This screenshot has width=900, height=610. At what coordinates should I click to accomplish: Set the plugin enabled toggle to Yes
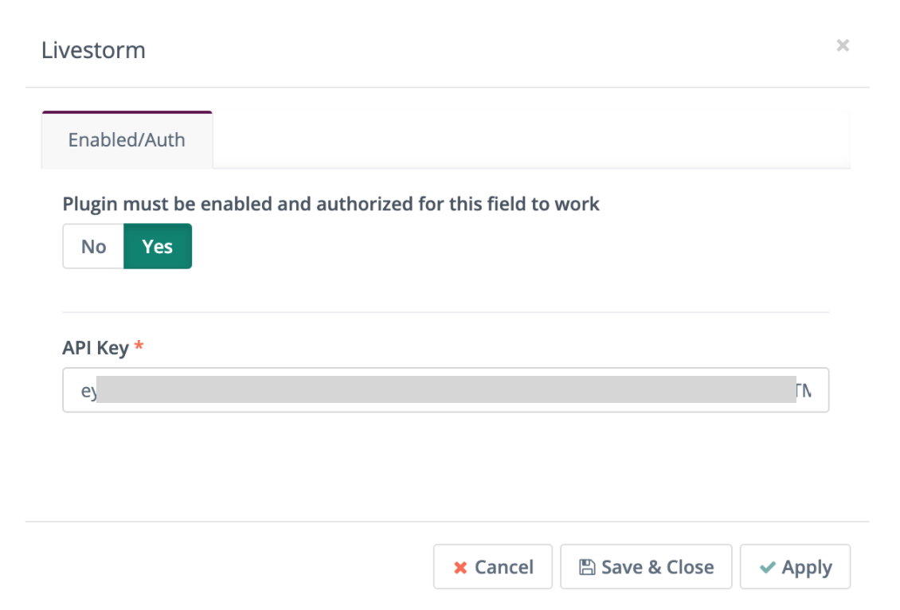[157, 246]
